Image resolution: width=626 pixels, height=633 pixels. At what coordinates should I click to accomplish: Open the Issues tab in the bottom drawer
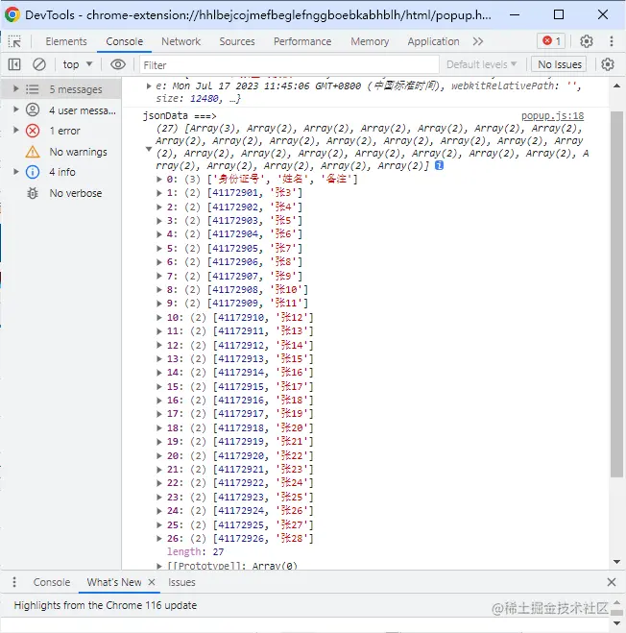coord(181,582)
